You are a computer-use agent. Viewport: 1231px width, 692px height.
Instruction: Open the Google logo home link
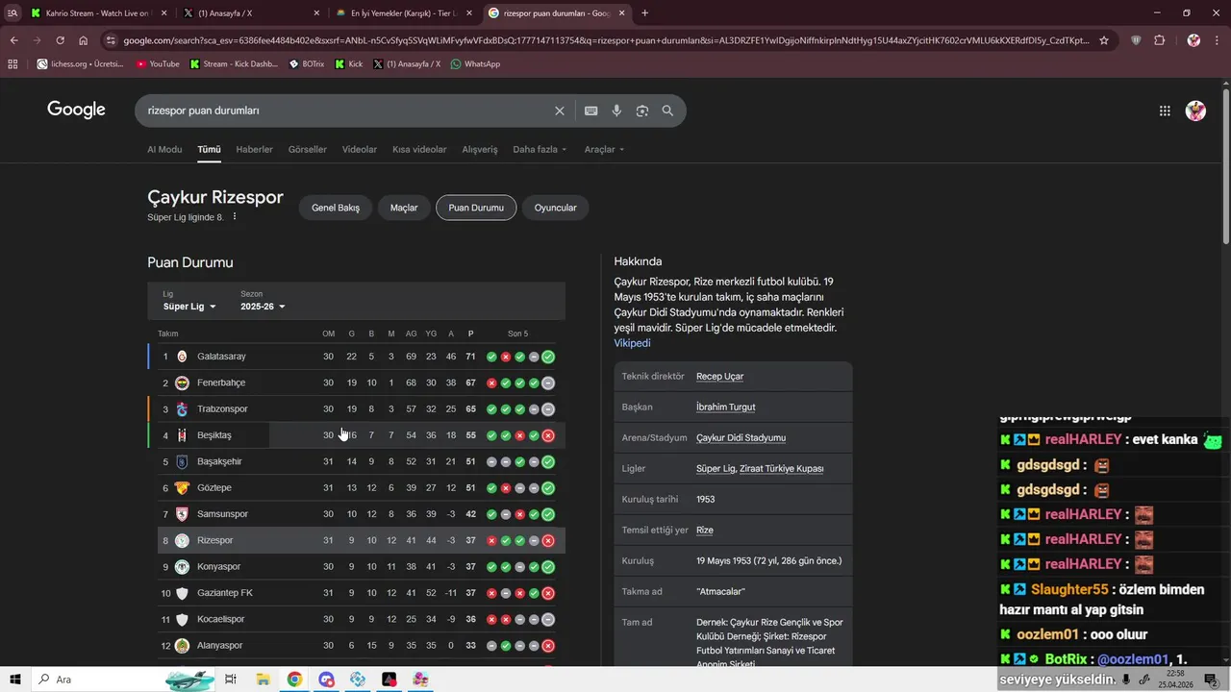(76, 110)
